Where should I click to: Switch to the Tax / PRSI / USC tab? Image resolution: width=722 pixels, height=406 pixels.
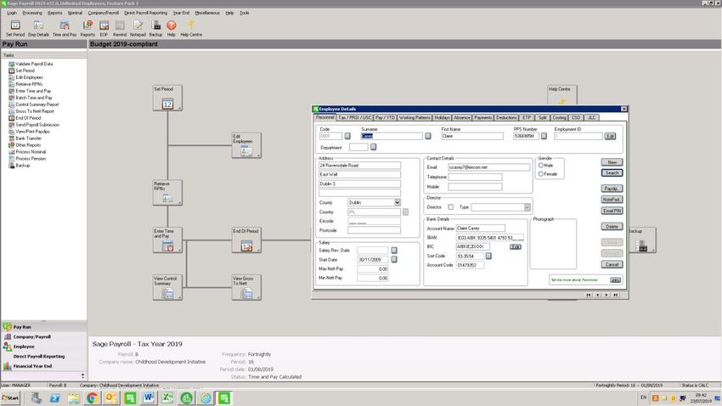tap(355, 117)
